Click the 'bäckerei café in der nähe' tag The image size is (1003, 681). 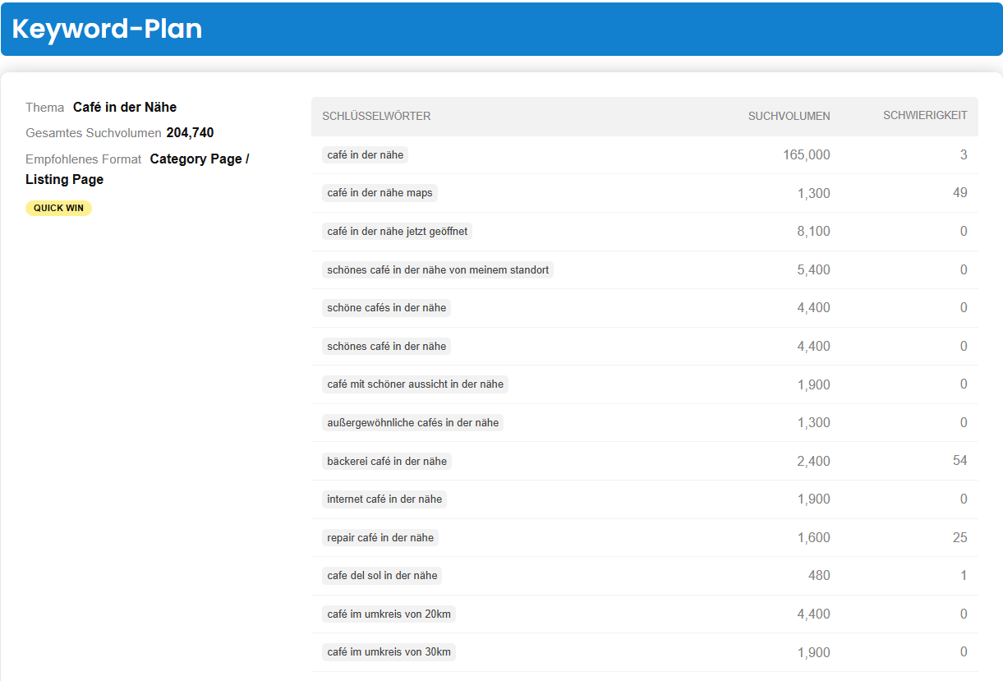[387, 461]
